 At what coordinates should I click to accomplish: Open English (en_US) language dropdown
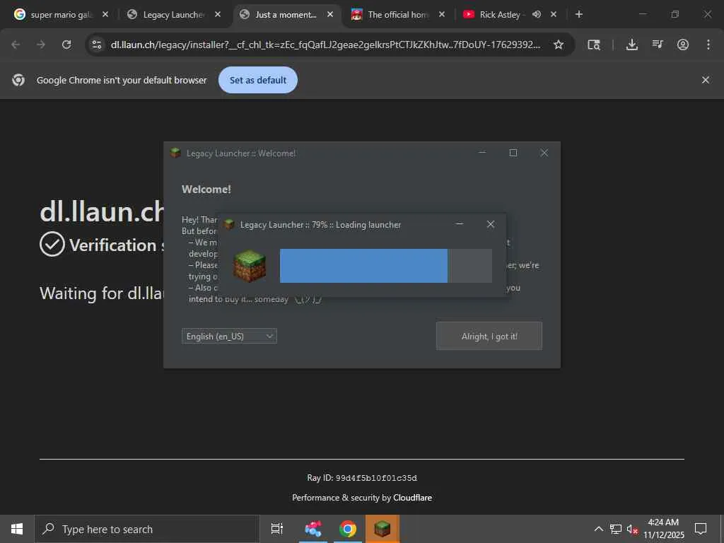click(x=229, y=336)
